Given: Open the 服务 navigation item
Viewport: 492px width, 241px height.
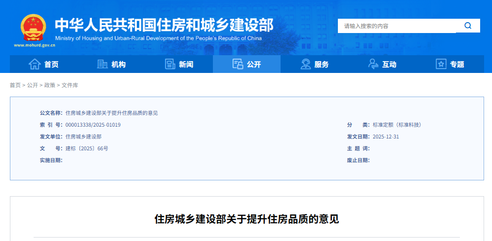Looking at the screenshot, I should click(x=322, y=65).
